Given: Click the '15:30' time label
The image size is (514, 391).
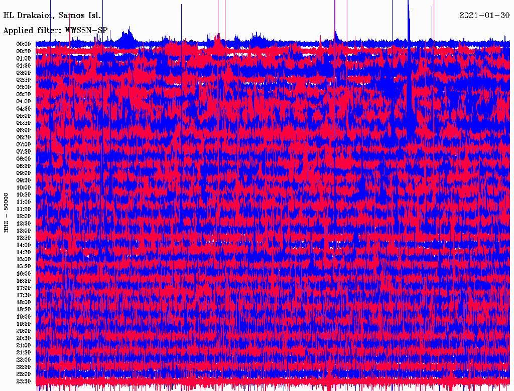Looking at the screenshot, I should (24, 267).
